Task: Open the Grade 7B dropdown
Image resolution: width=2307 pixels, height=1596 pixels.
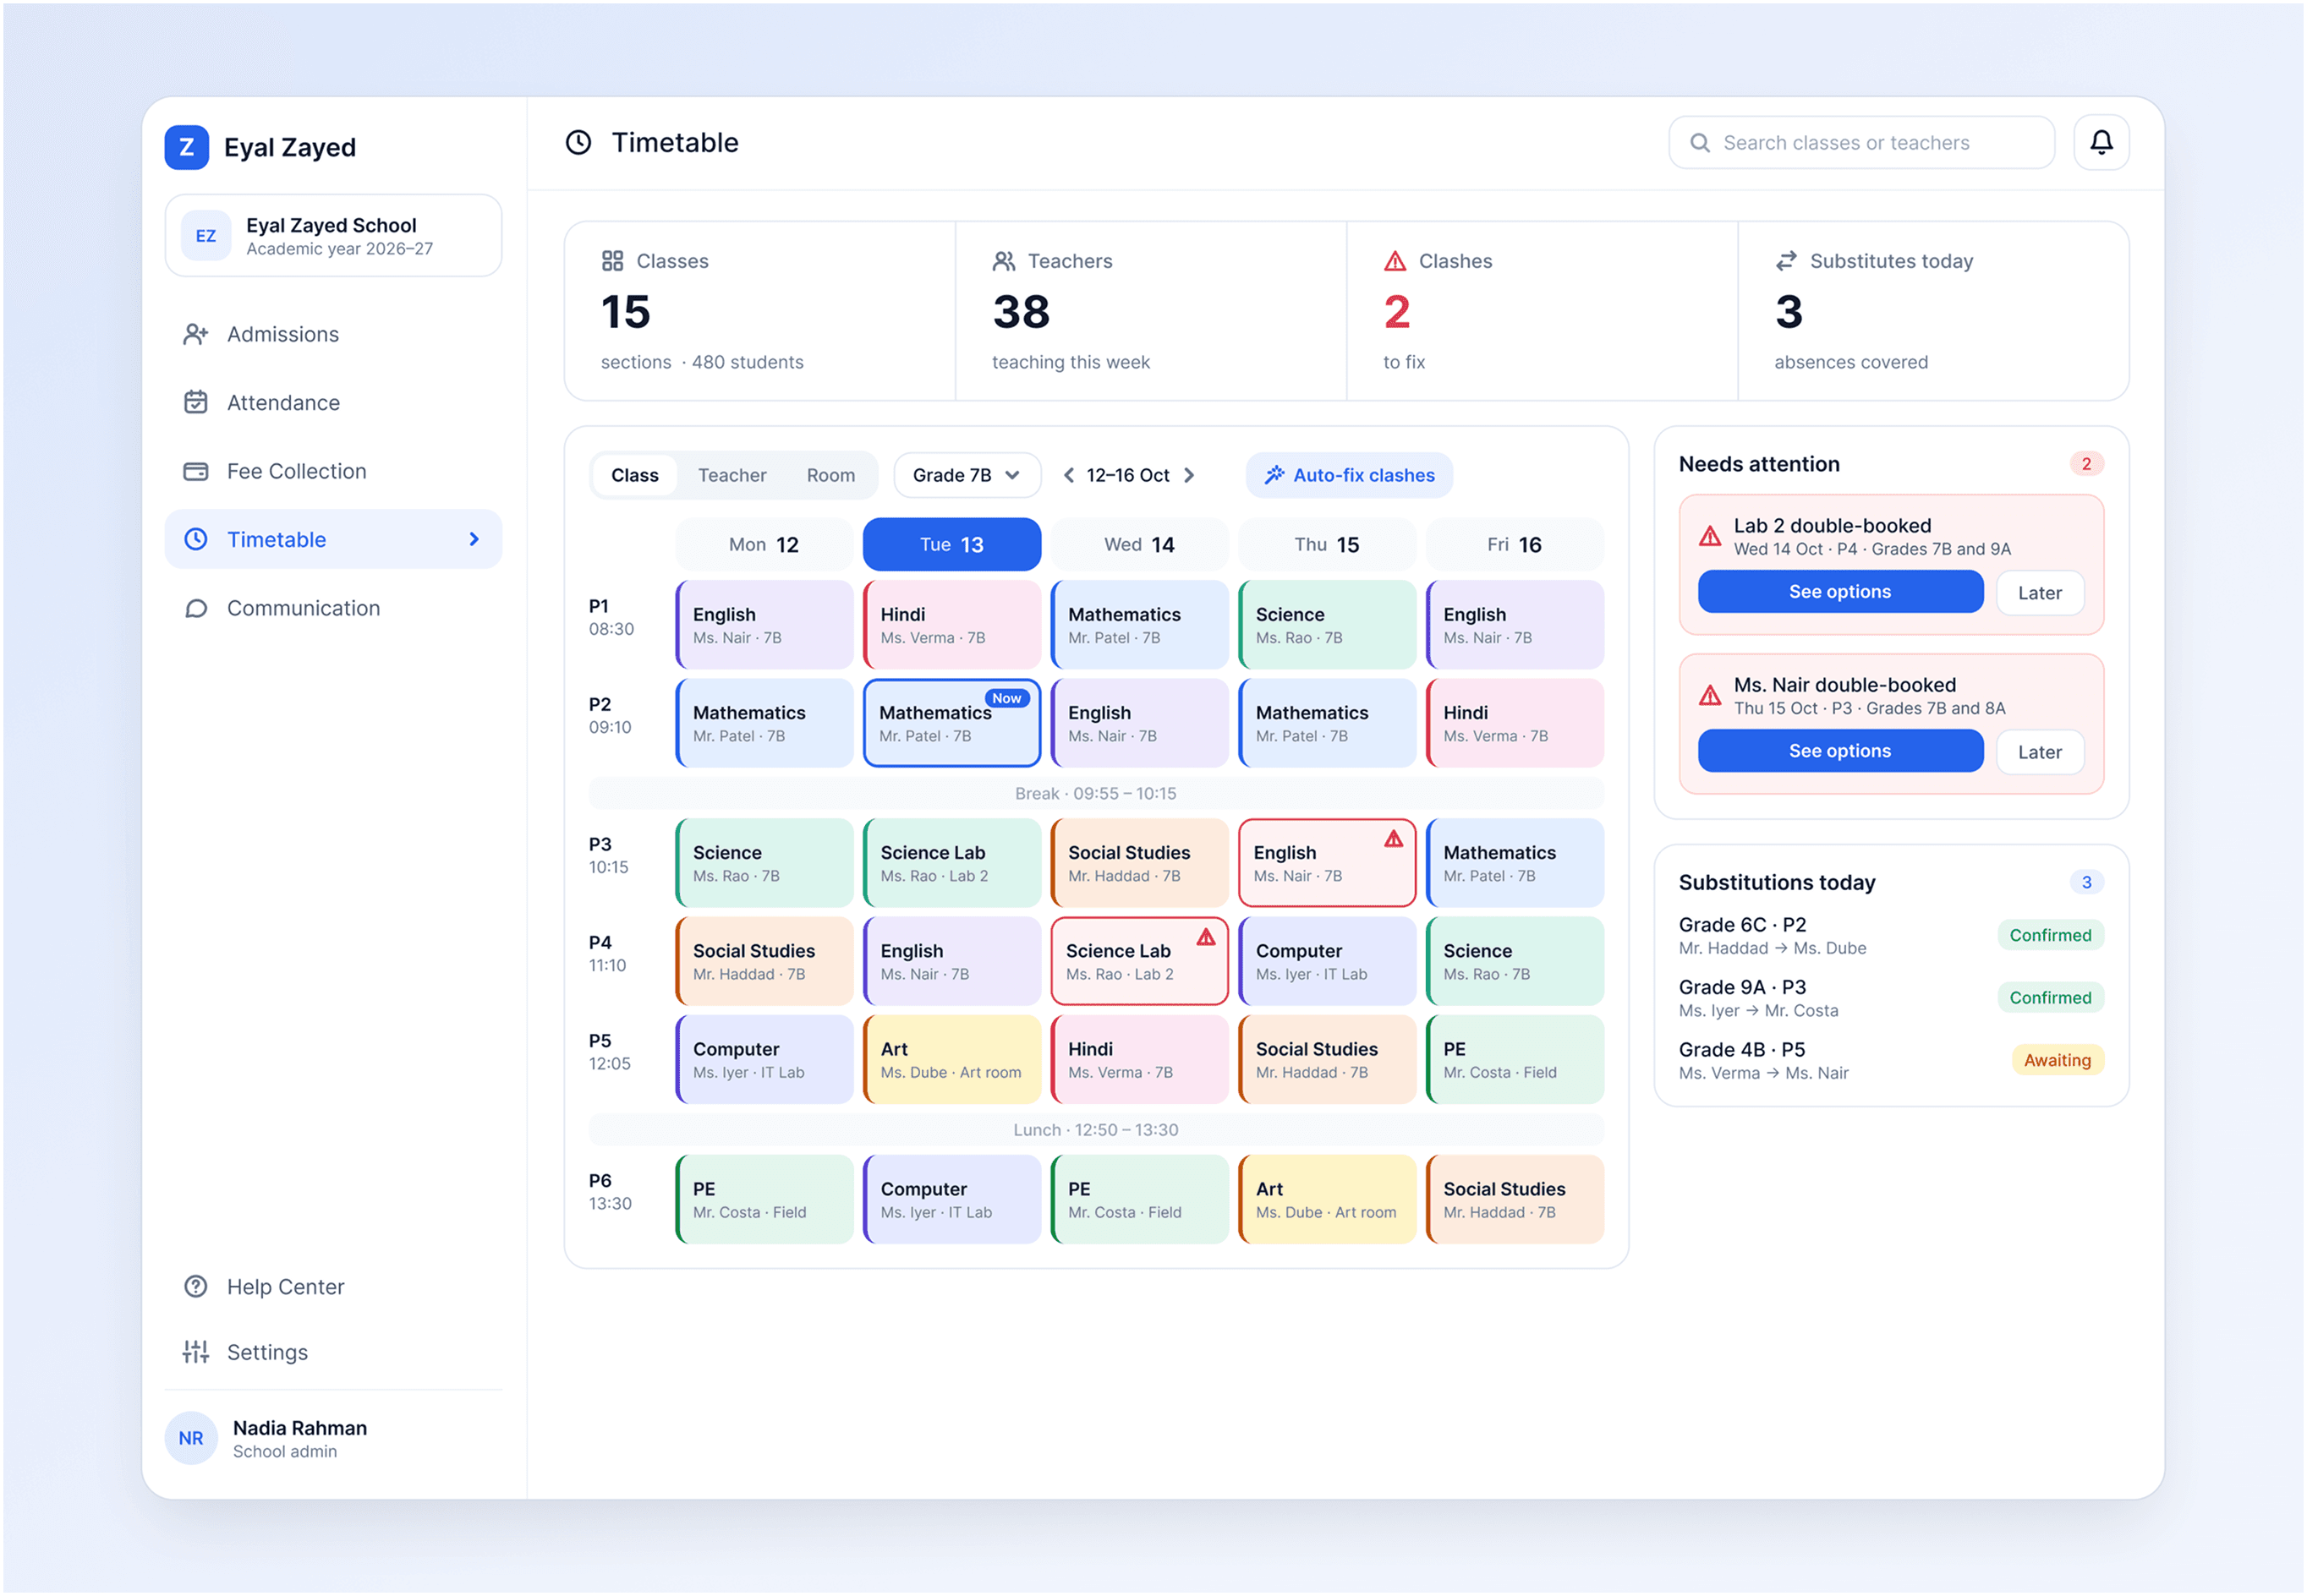Action: (967, 475)
